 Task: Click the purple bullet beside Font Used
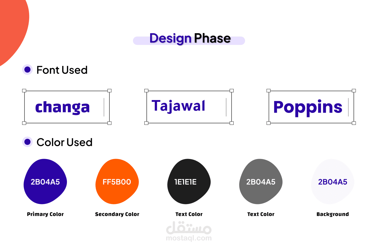point(28,70)
